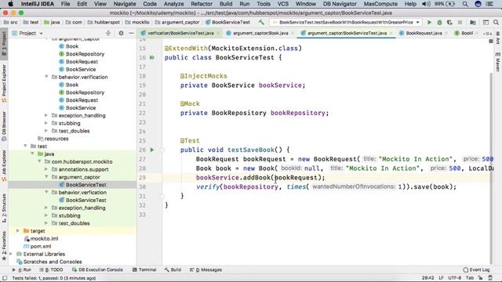Select Scratches and Consoles node

[53, 262]
